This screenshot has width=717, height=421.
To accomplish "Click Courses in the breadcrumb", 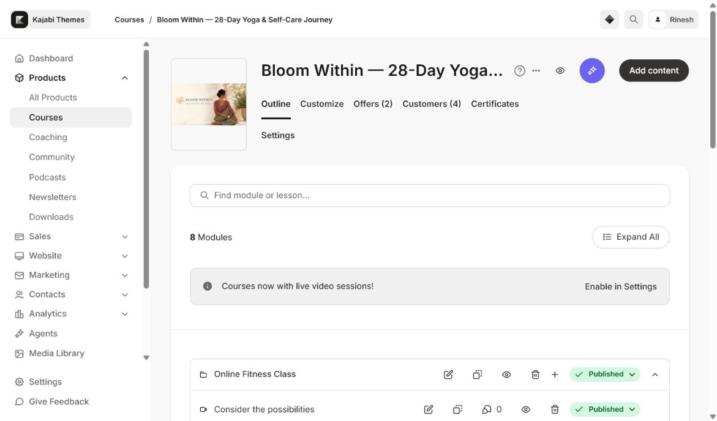I will point(129,20).
